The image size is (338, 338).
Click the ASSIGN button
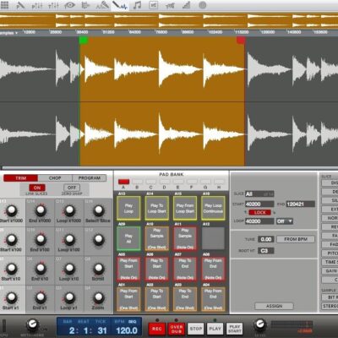point(274,306)
